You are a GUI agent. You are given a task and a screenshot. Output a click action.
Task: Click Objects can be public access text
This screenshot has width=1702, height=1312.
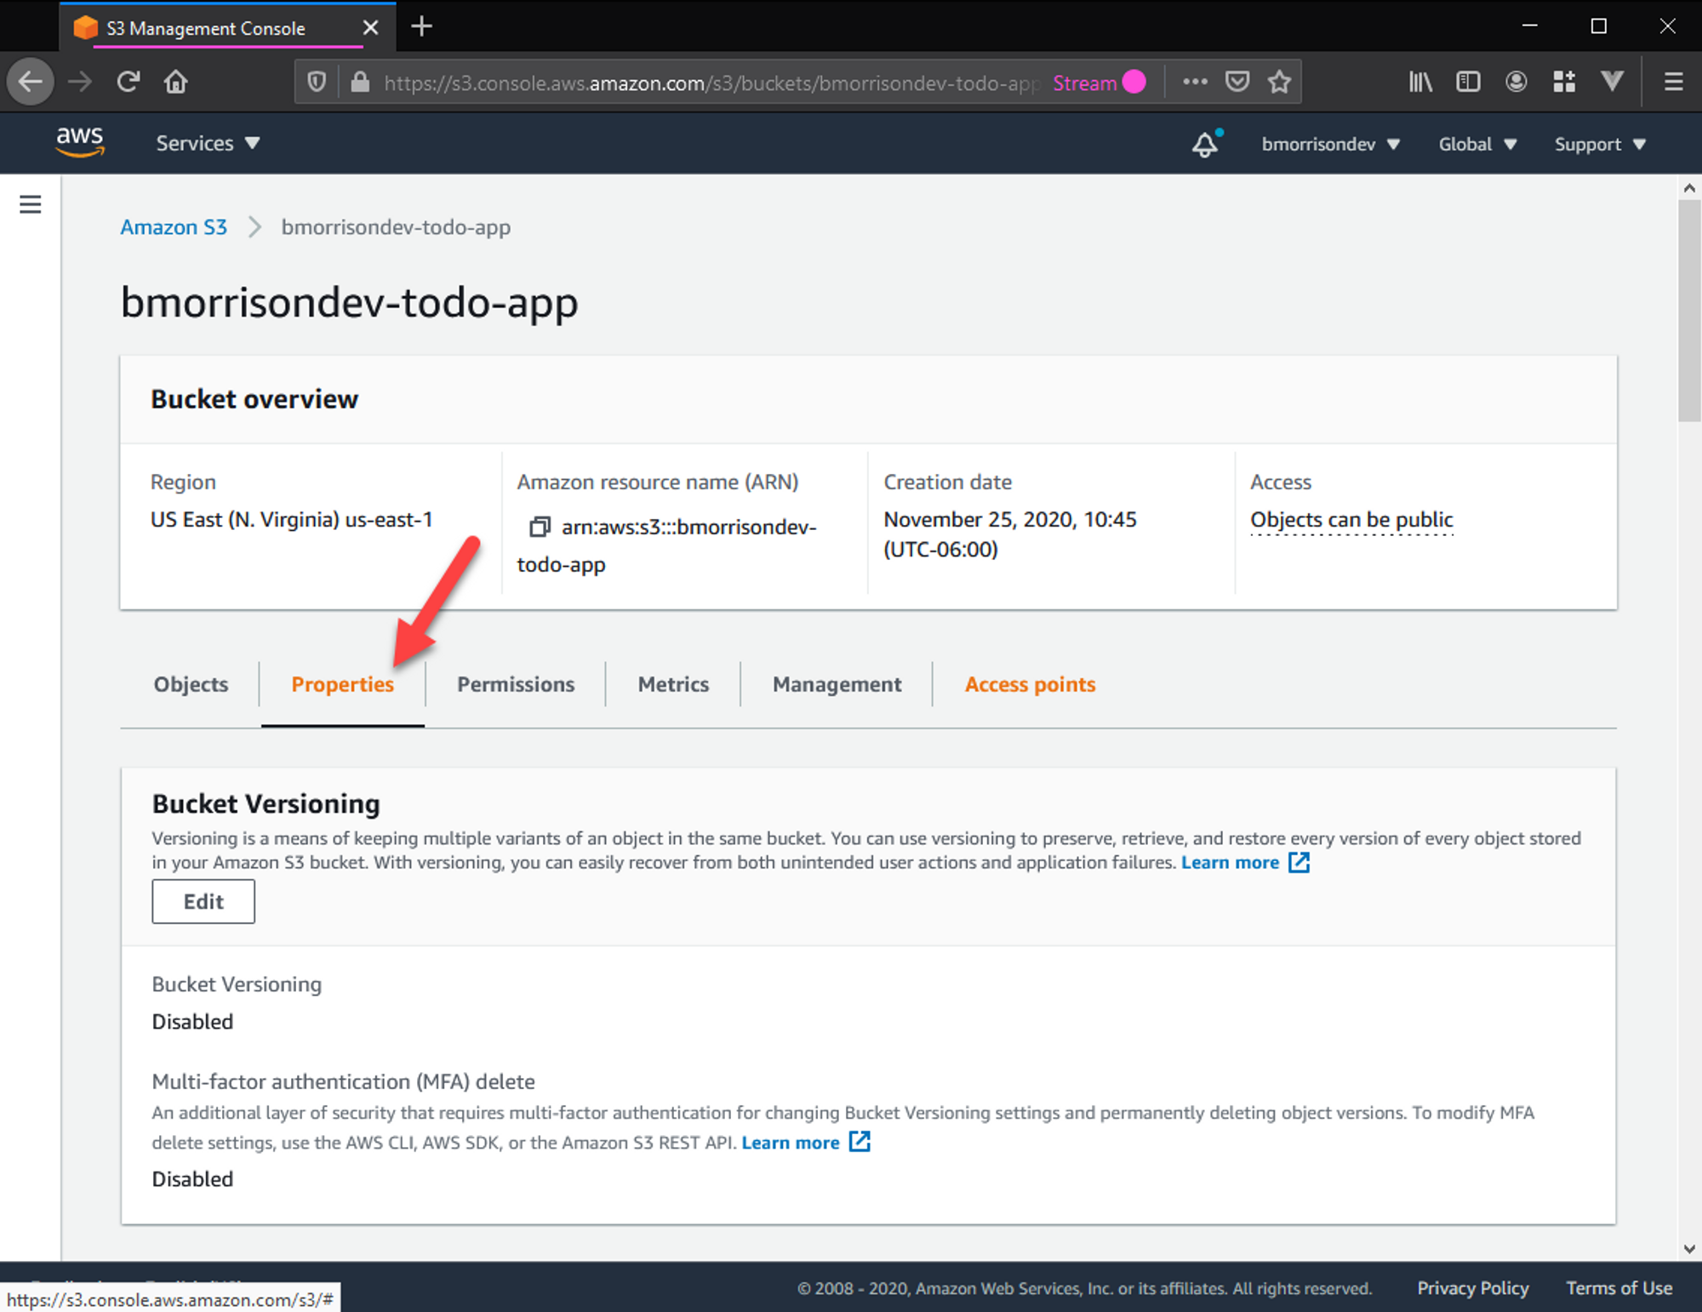coord(1351,519)
